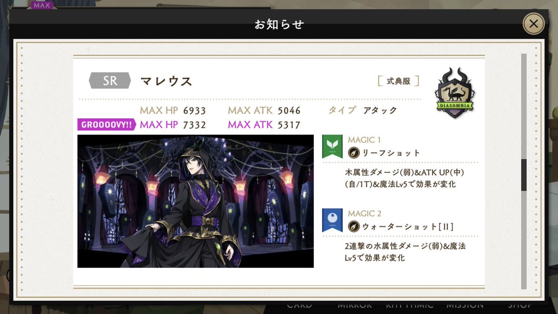
Task: Click the マレウス character name
Action: (166, 81)
